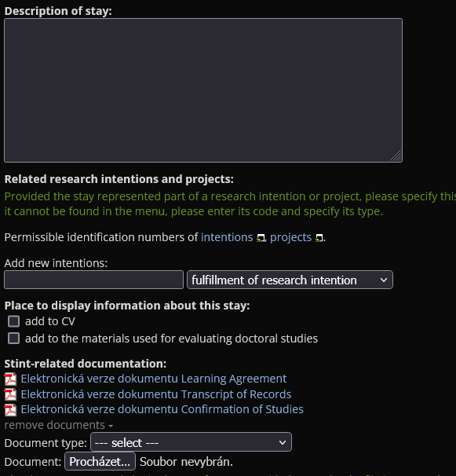Image resolution: width=456 pixels, height=476 pixels.
Task: Click the PDF icon beside Confirmation of Studies
Action: [10, 410]
